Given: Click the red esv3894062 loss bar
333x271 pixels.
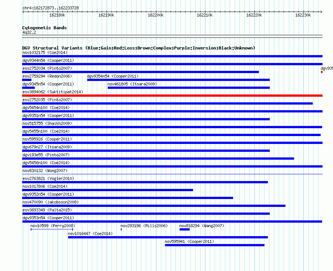Looking at the screenshot, I should (x=172, y=96).
